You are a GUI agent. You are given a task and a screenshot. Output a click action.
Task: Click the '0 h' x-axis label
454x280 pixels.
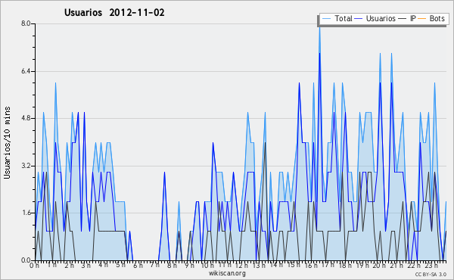pyautogui.click(x=35, y=265)
